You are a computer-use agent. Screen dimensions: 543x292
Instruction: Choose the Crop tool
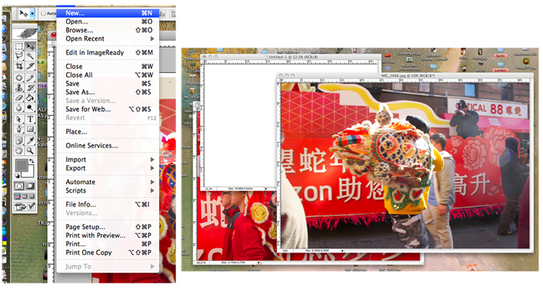[19, 66]
